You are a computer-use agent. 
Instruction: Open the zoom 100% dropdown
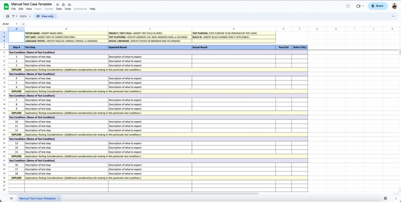click(x=25, y=16)
